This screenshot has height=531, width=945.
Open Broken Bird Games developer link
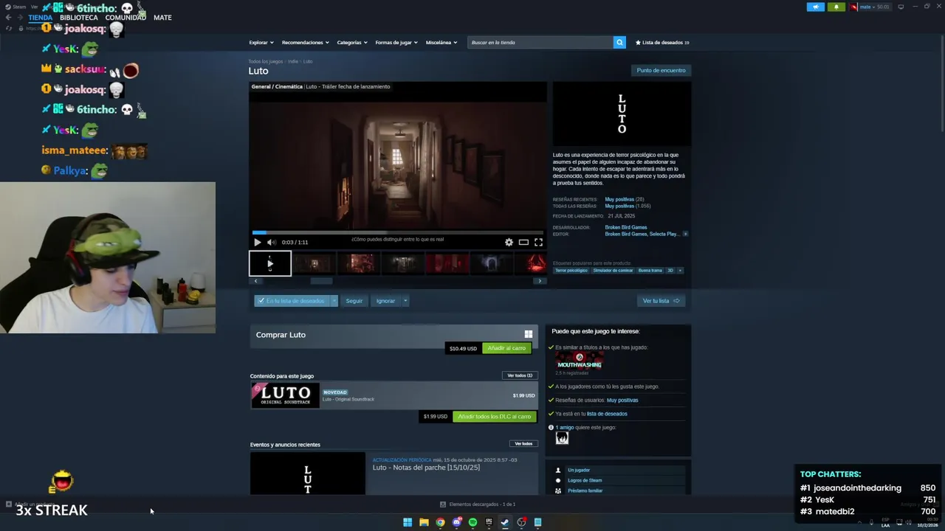click(x=626, y=227)
